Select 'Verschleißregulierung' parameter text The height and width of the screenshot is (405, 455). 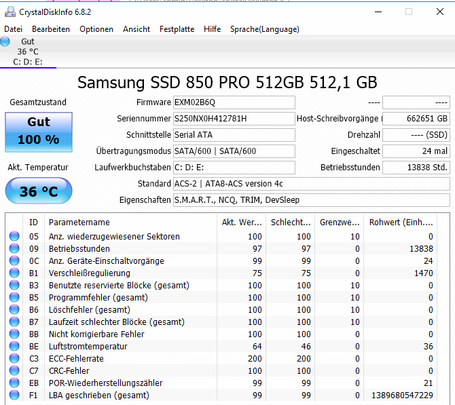90,273
